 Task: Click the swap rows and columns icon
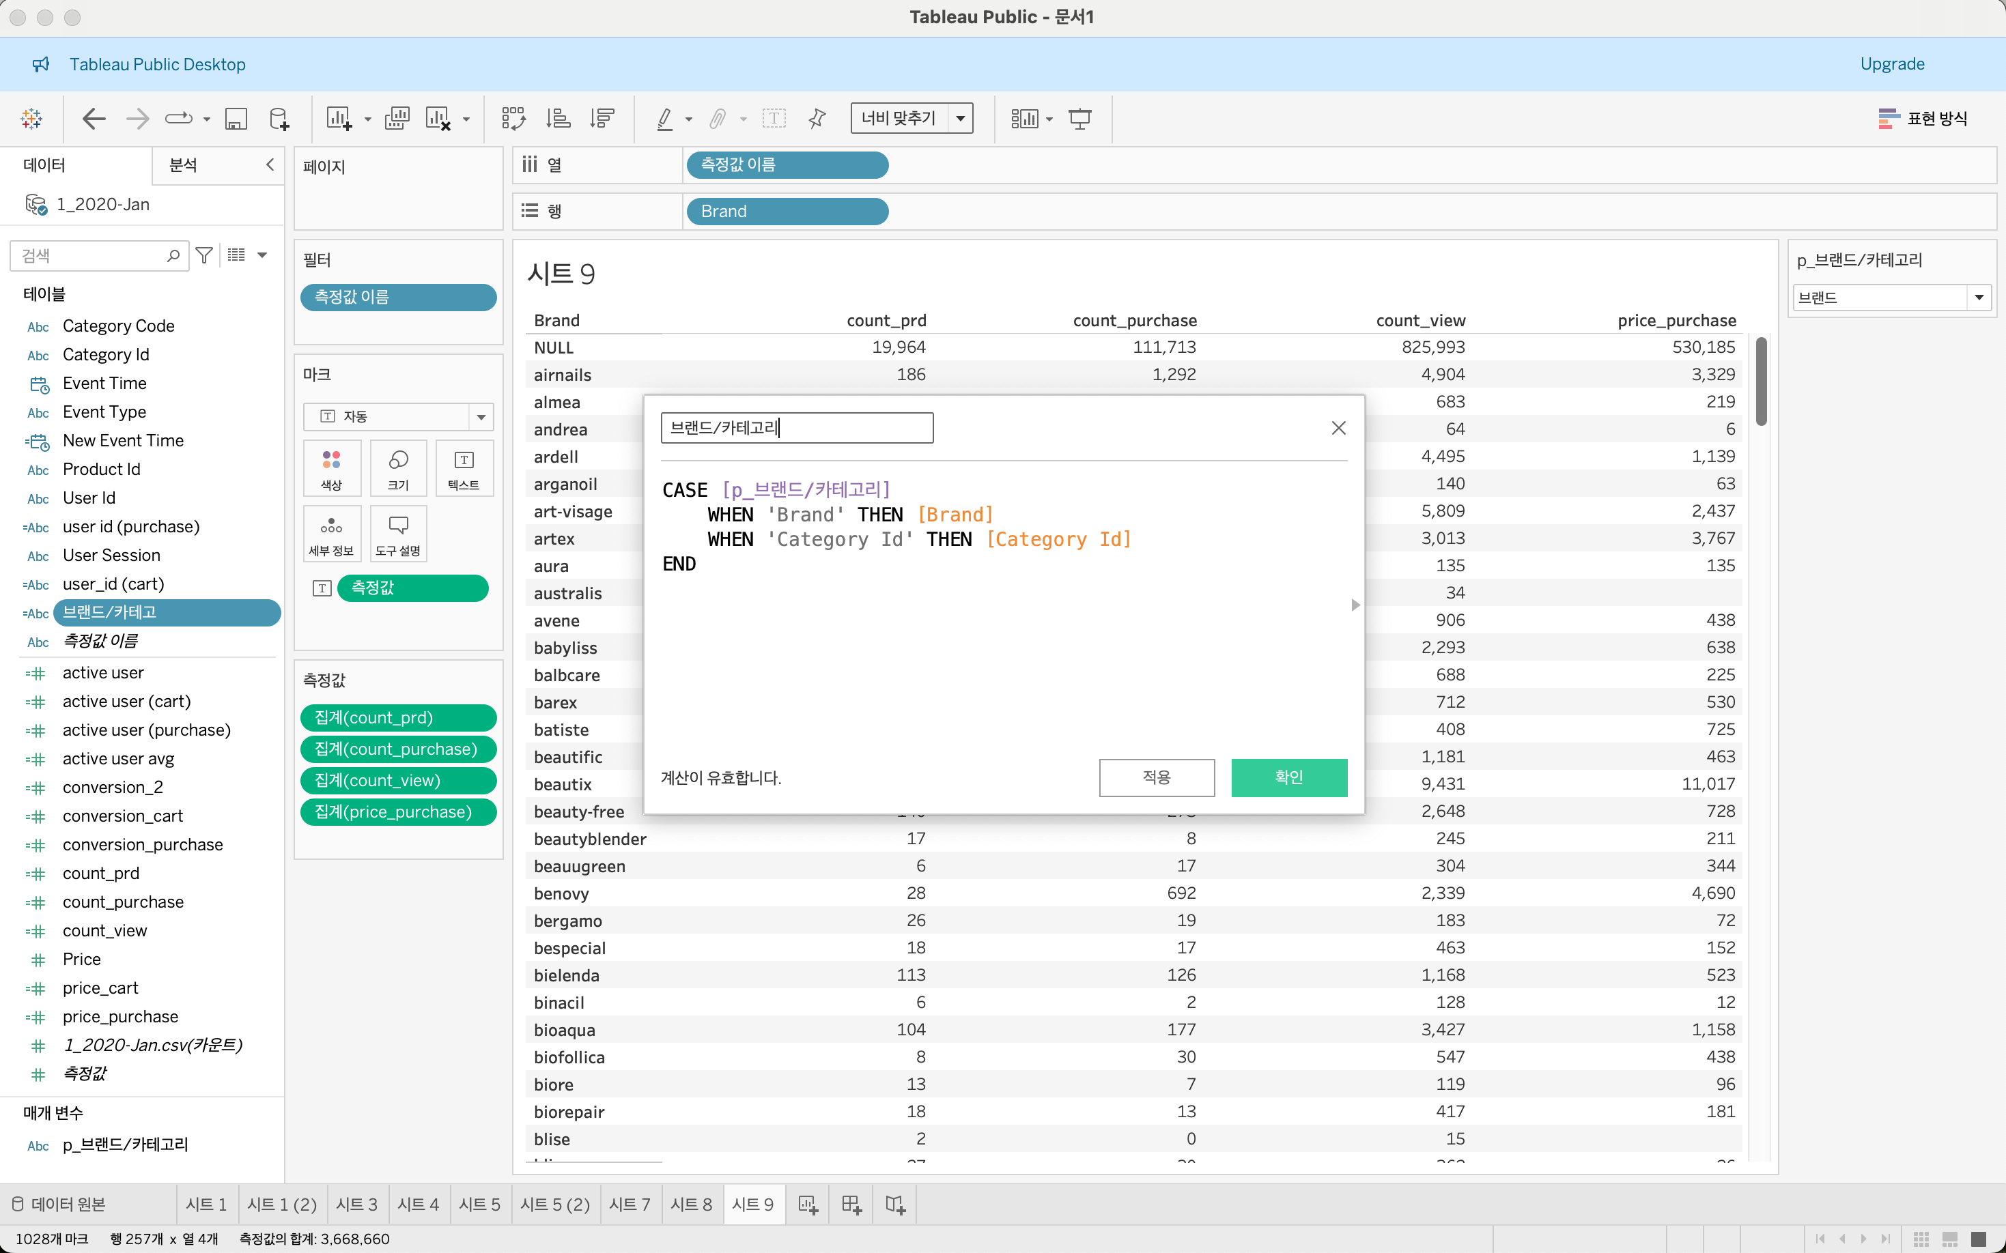pos(513,119)
